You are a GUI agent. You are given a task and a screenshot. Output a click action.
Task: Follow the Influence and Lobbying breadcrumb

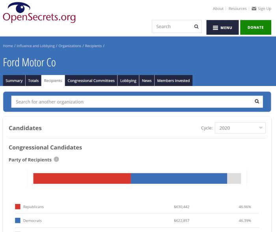point(35,46)
